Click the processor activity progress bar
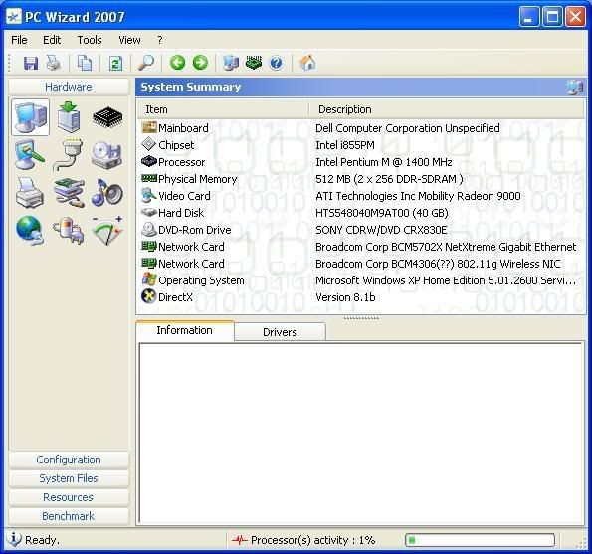Viewport: 592px width, 554px height. pos(481,540)
